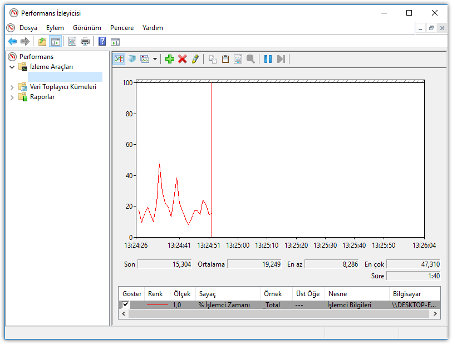Switch to current activity view with the chart icon
Screen dimensions: 452x344
coord(119,58)
